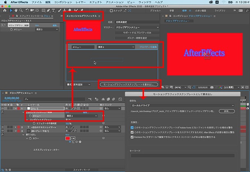The width and height of the screenshot is (250, 172).
Task: Click the frame blending icon in timeline
Action: 108,99
